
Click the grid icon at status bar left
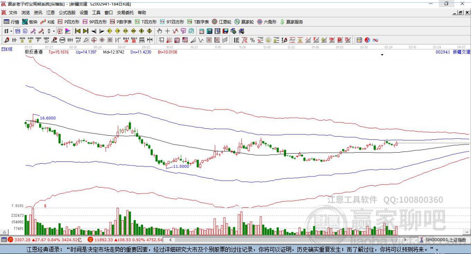(4, 240)
